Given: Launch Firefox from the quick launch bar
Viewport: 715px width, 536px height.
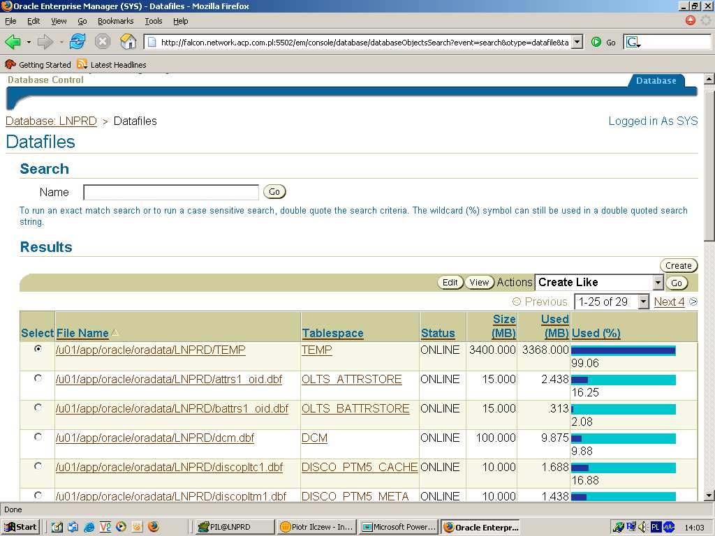Looking at the screenshot, I should 154,527.
